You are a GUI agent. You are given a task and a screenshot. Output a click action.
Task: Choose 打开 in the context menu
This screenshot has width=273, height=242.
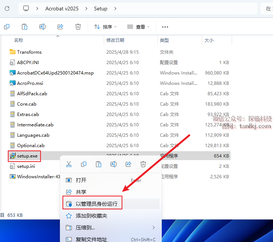pyautogui.click(x=111, y=180)
